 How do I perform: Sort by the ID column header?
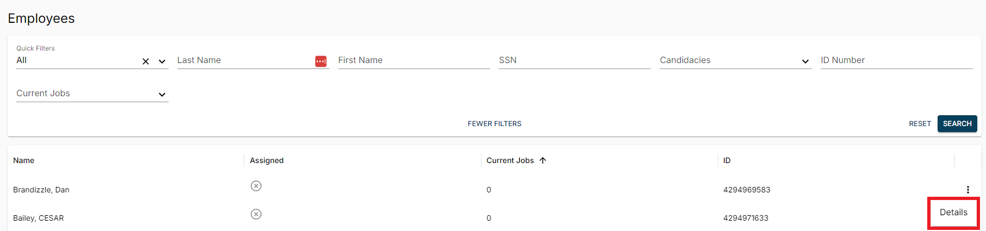pos(727,160)
